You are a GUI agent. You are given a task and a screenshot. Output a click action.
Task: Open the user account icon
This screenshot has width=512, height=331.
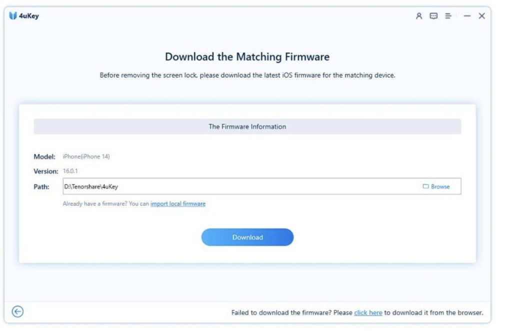tap(419, 16)
